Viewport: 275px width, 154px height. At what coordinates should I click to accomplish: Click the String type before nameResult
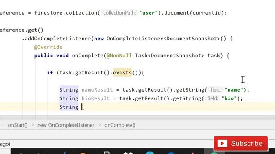point(69,90)
